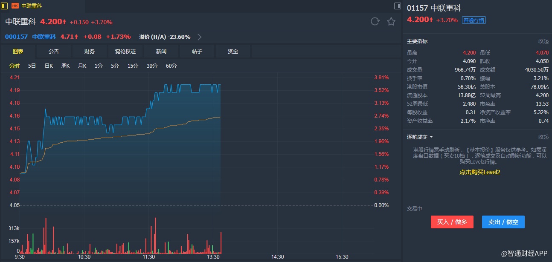Expand the H/A premium arrow chevron
Viewport: 552px width, 262px height.
point(199,37)
